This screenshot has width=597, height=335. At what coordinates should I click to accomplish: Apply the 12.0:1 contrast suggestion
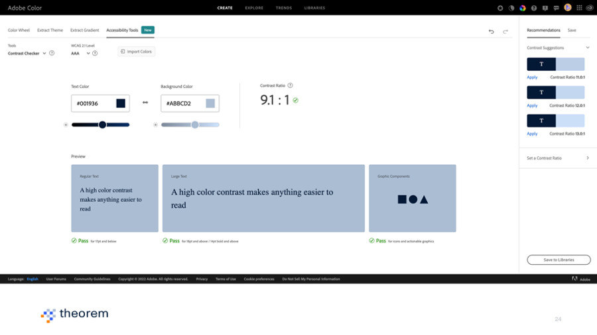(532, 105)
